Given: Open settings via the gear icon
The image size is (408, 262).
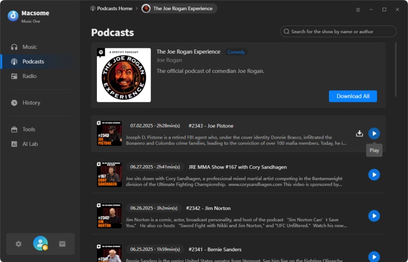Looking at the screenshot, I should click(x=18, y=244).
